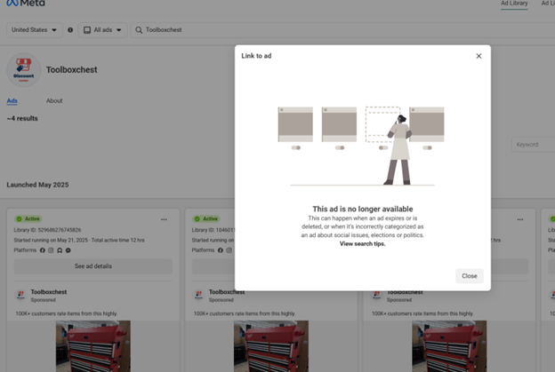The image size is (555, 372).
Task: Click the Active status badge on first ad
Action: (x=28, y=219)
